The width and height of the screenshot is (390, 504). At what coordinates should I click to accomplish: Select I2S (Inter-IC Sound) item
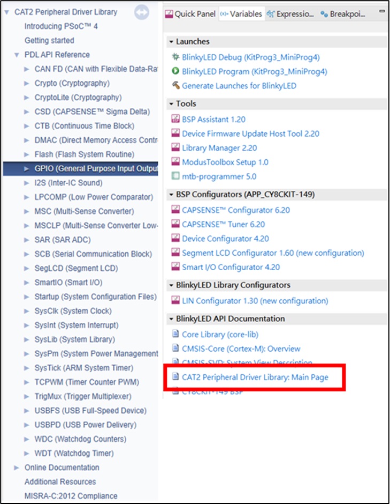click(68, 183)
